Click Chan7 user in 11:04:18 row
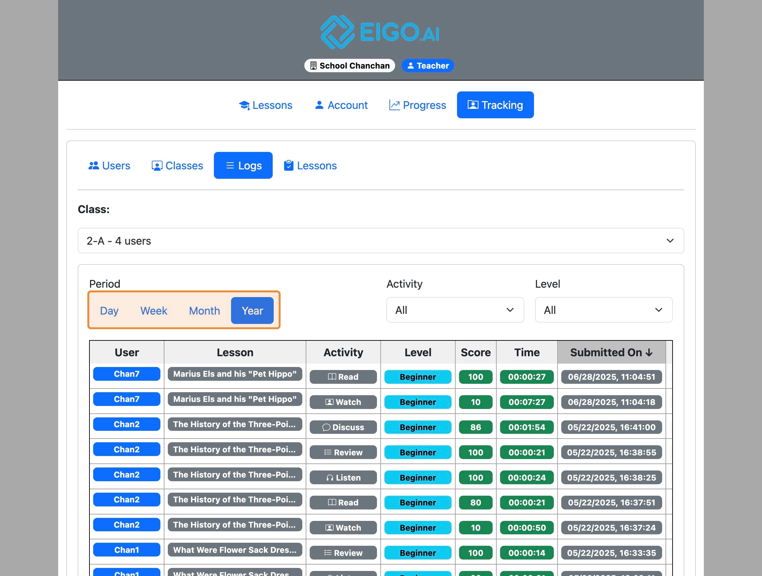Image resolution: width=762 pixels, height=576 pixels. pyautogui.click(x=127, y=399)
